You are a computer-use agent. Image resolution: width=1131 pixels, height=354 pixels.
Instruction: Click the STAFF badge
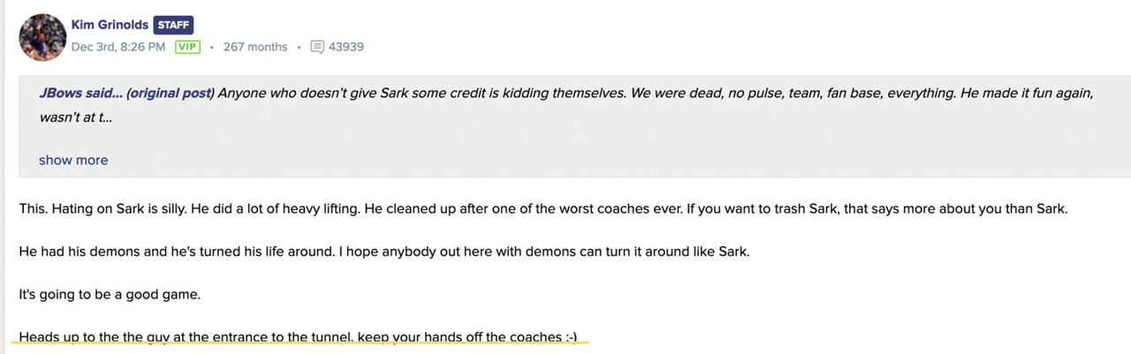(173, 25)
